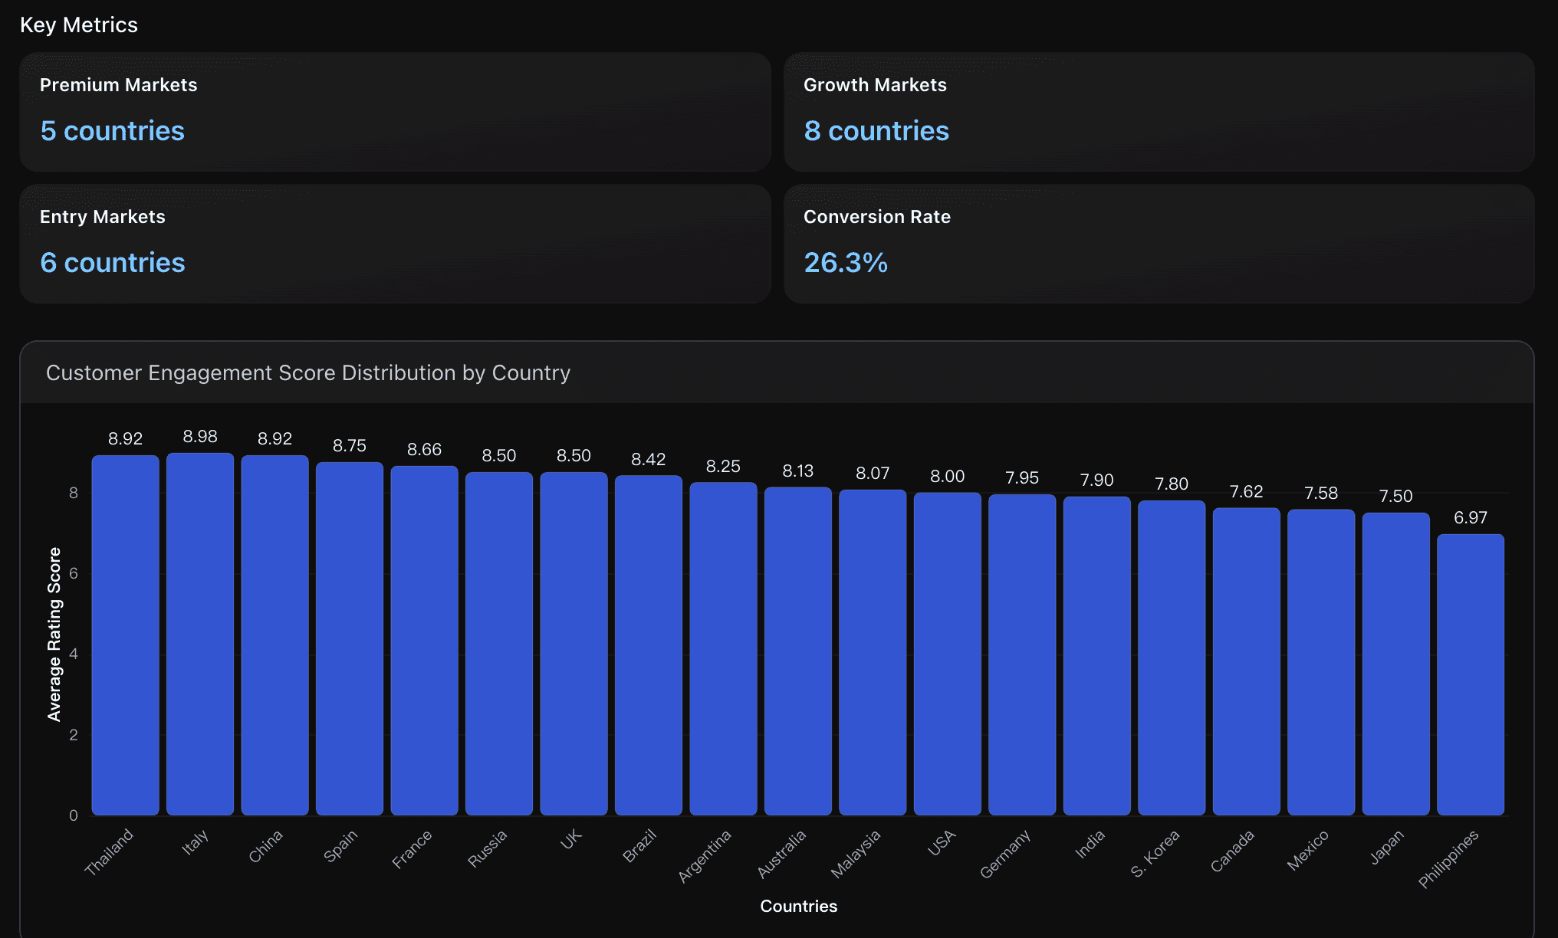Click the Germany bar showing 7.95
Screen dimensions: 1558x938
[1022, 654]
